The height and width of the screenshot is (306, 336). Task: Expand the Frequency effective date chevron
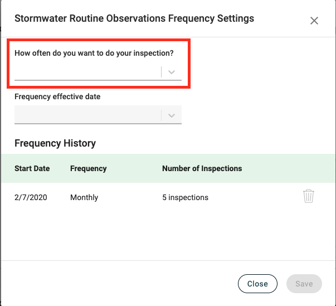point(172,115)
